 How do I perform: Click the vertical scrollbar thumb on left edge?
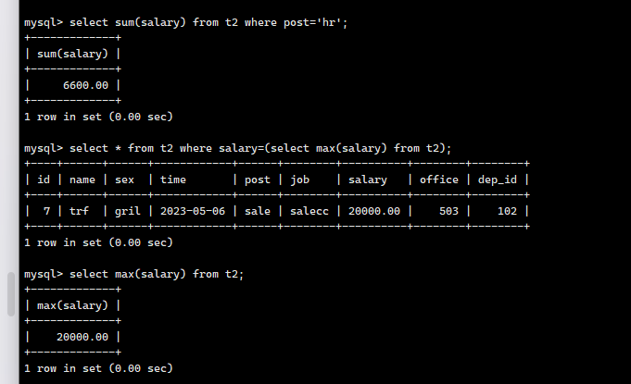[x=11, y=294]
